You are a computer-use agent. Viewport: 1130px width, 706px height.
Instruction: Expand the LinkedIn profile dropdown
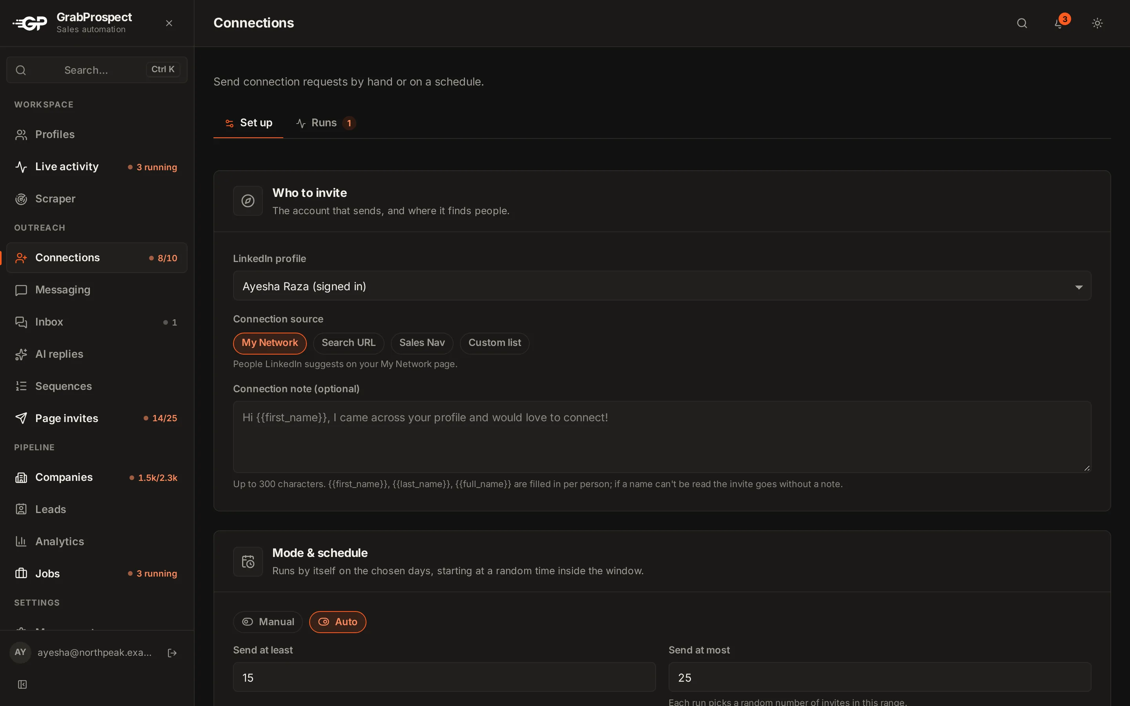(662, 286)
